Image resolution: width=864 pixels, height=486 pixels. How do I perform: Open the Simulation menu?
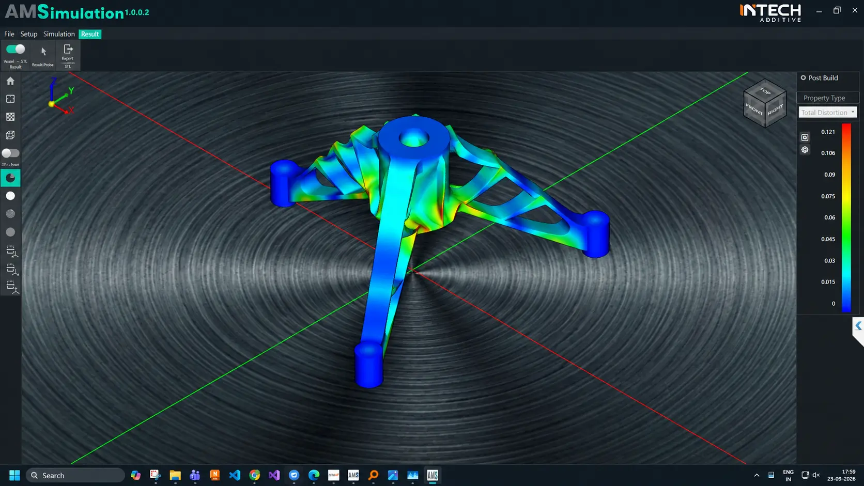point(59,34)
